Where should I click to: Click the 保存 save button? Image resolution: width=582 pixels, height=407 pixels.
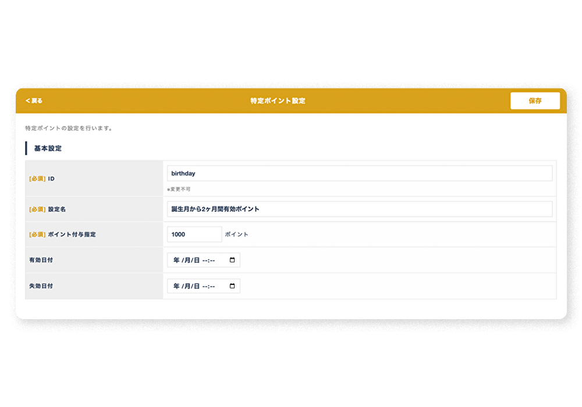[x=535, y=101]
